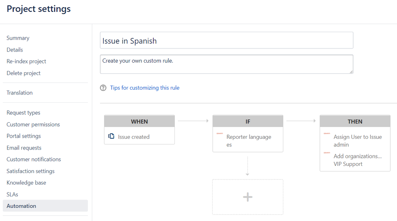397x221 pixels.
Task: Open the Summary settings page
Action: click(x=18, y=38)
